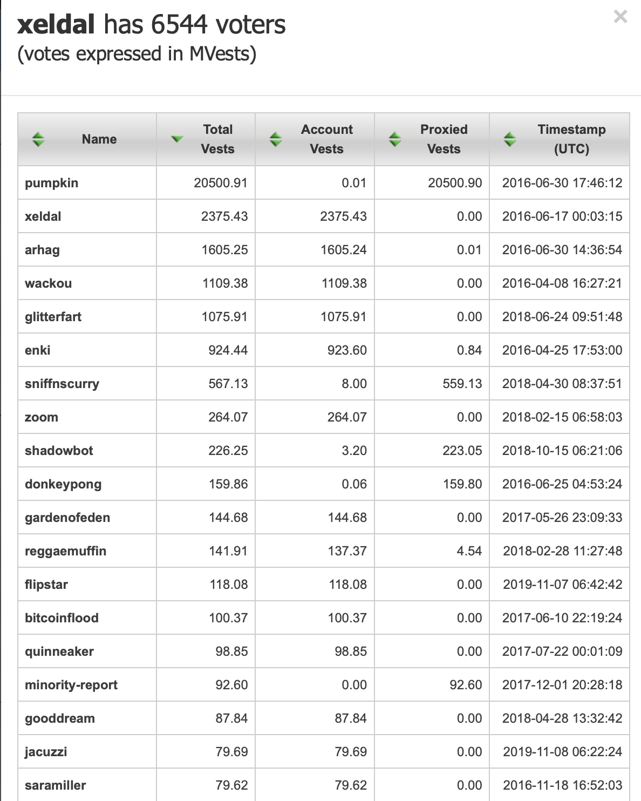Select timestamp 2017-12-01 20:28:18

coord(562,685)
